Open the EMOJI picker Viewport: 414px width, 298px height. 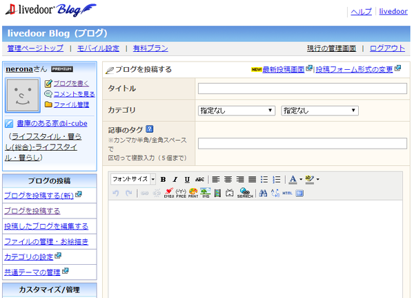(x=169, y=193)
